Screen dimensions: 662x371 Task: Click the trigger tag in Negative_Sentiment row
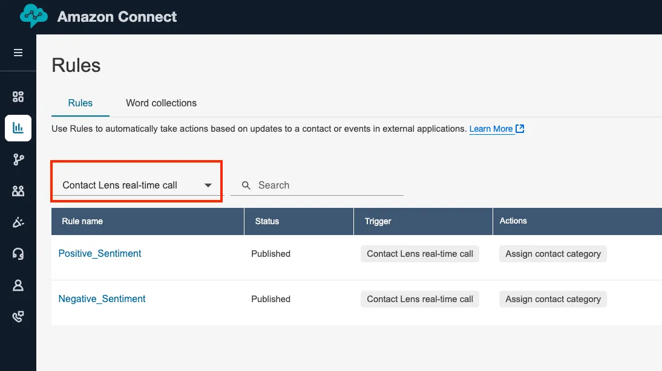(x=420, y=299)
